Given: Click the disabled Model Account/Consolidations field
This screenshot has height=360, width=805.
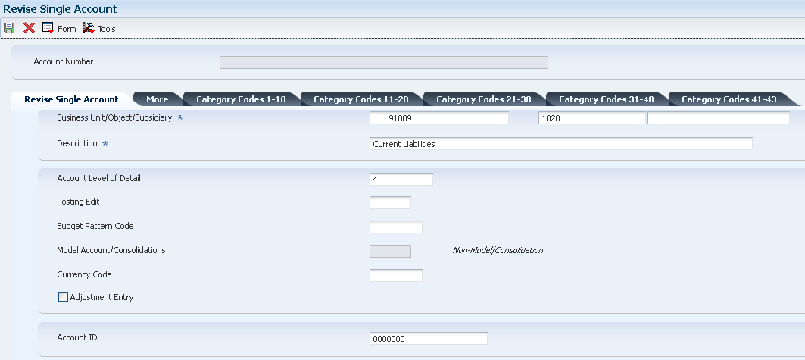Looking at the screenshot, I should point(390,251).
